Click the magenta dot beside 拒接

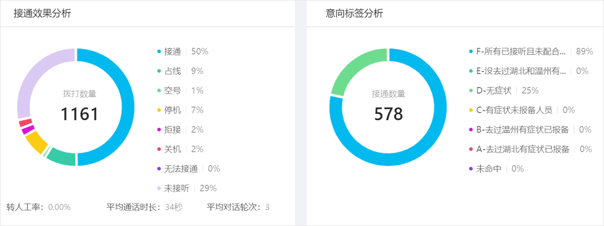(x=159, y=129)
